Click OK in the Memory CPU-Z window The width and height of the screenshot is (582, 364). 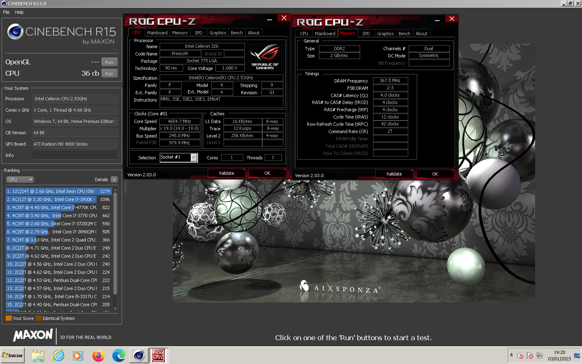pyautogui.click(x=435, y=174)
